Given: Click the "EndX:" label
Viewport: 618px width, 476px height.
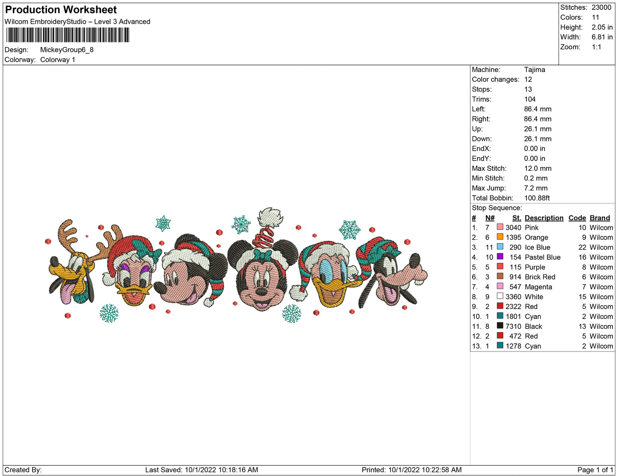Looking at the screenshot, I should pyautogui.click(x=482, y=149).
